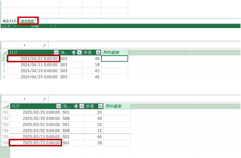
Task: Click the formula bar above the row 1 table
Action: pos(138,45)
